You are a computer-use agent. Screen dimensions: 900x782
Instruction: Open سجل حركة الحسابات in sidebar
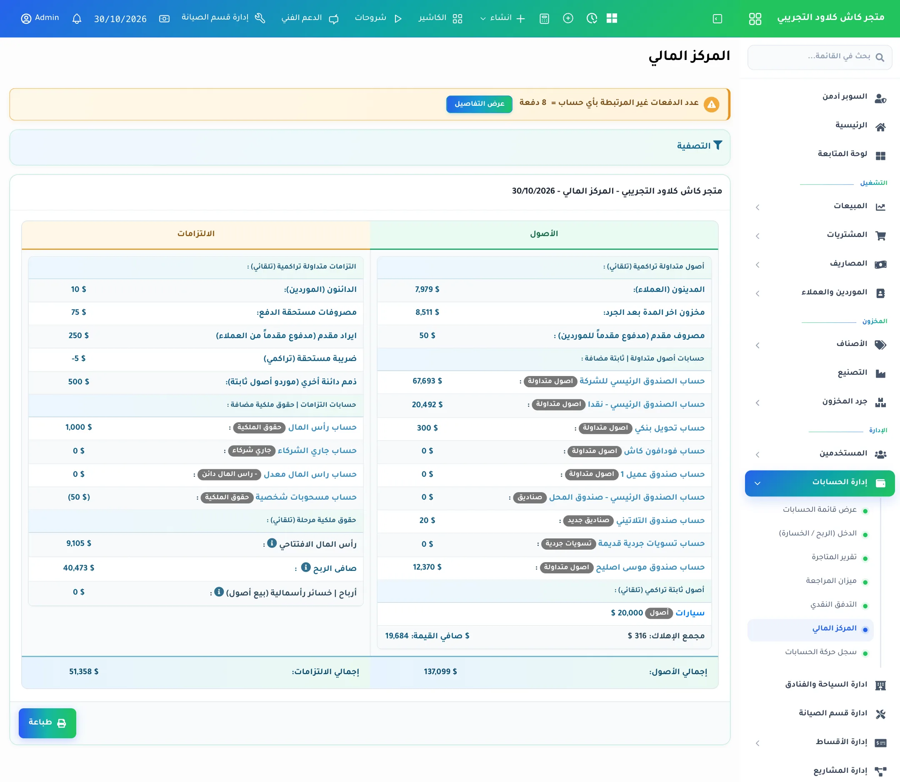coord(820,652)
